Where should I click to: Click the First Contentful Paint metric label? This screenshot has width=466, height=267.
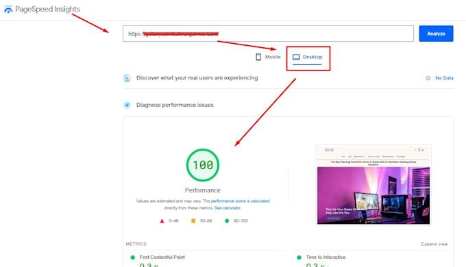(x=162, y=257)
